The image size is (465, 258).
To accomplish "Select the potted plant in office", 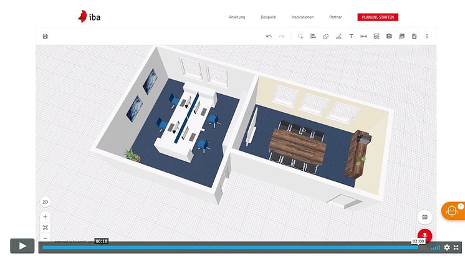I will click(x=132, y=155).
